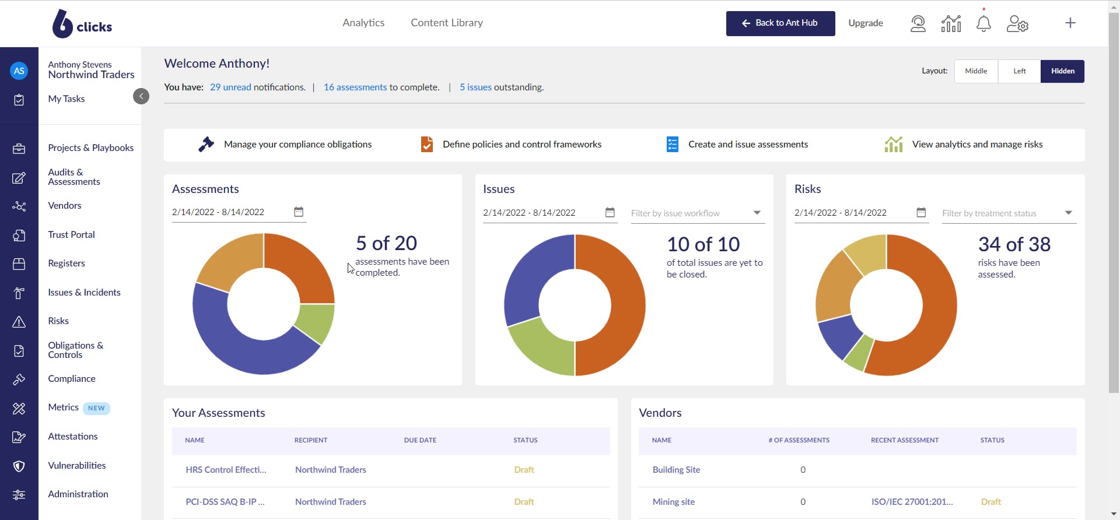Viewport: 1120px width, 520px height.
Task: Click the Vulnerabilities shield sidebar icon
Action: [19, 466]
